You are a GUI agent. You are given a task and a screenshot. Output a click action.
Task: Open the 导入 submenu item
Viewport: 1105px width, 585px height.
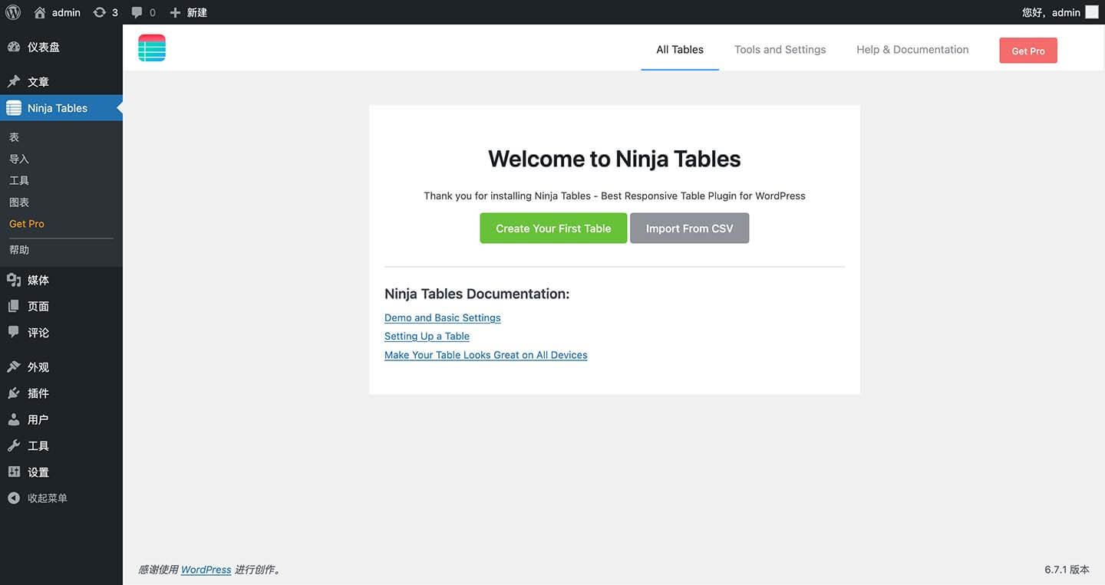pos(19,159)
